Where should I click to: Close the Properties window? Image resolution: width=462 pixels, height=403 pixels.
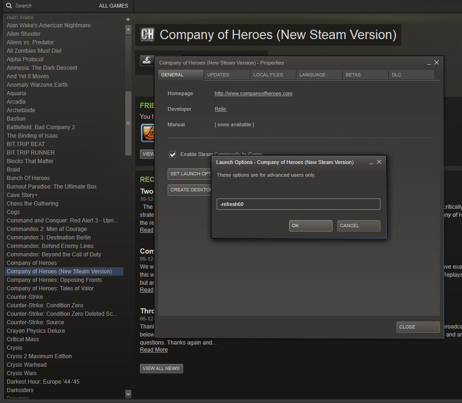pos(437,63)
